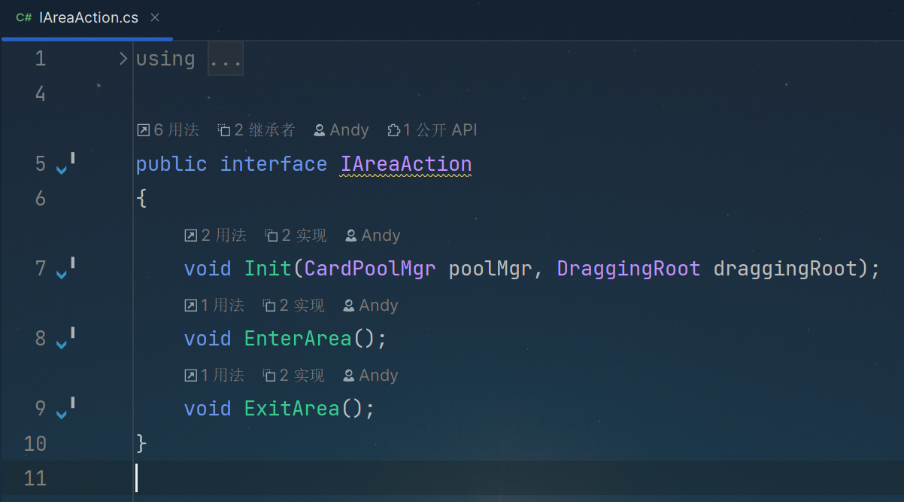Open the 2 实现 implementations lens above Init
Viewport: 904px width, 502px height.
click(x=296, y=236)
